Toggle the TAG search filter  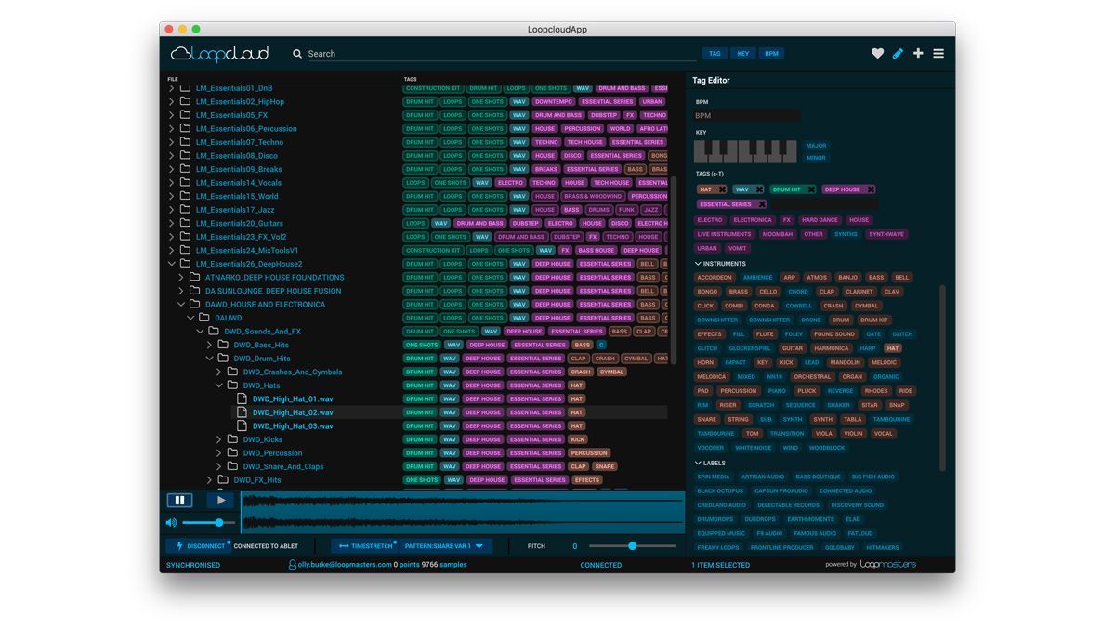click(x=715, y=54)
